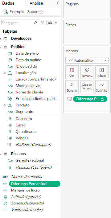This screenshot has width=111, height=218.
Task: Click the data source cylinder icon
Action: tap(6, 12)
